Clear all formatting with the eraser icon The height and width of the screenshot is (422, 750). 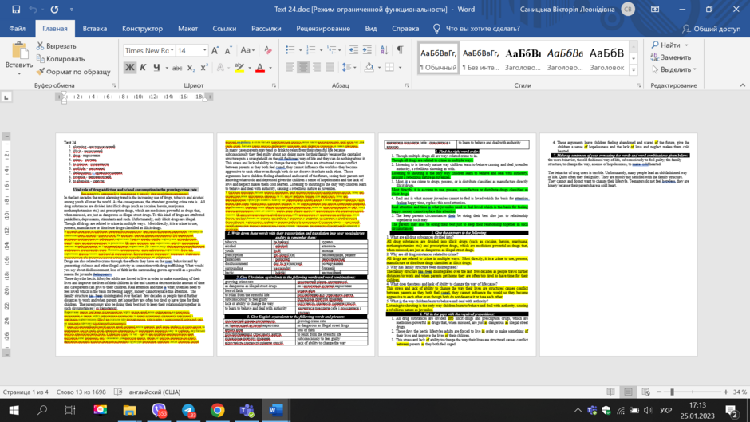point(268,50)
